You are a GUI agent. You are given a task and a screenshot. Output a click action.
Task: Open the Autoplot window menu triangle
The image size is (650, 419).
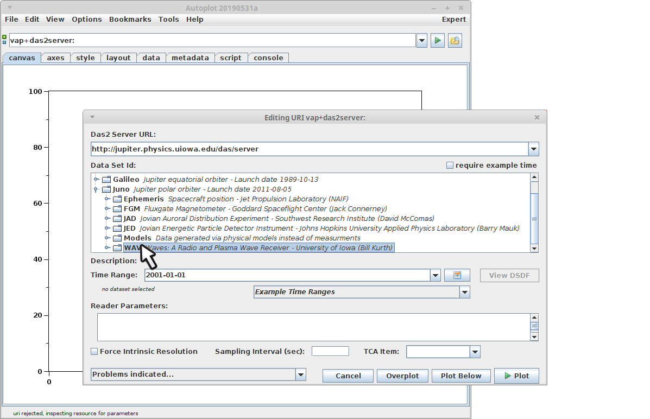(x=10, y=8)
